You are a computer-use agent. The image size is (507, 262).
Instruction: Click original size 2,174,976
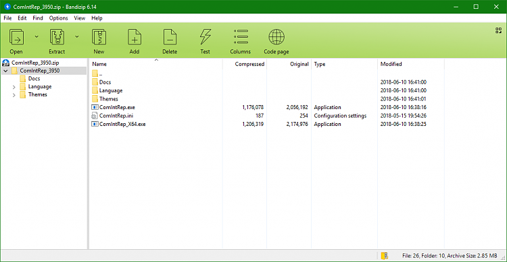tap(297, 124)
